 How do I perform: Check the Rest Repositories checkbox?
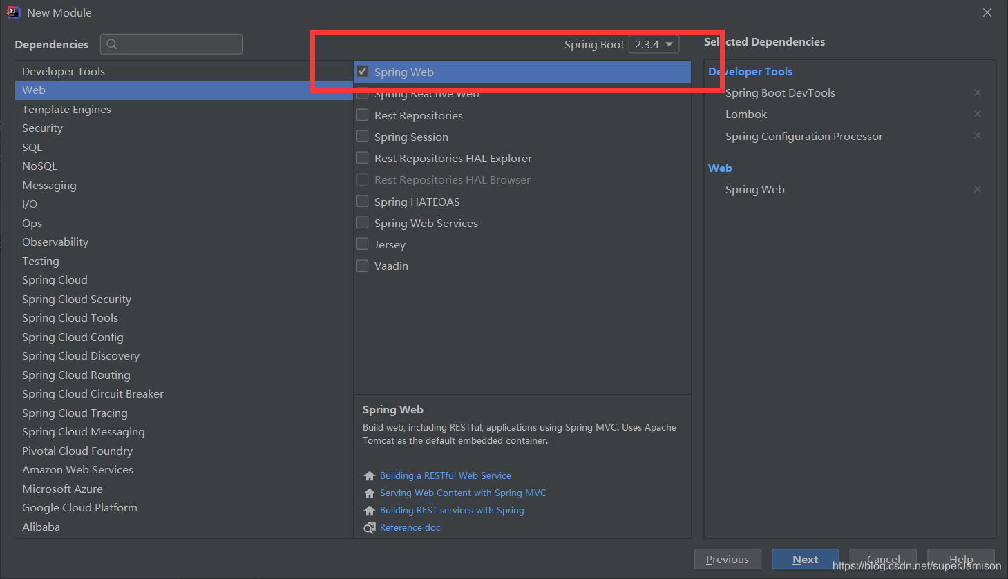click(362, 115)
